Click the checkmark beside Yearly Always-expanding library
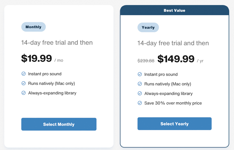Screen dimensions: 234x150 140,93
